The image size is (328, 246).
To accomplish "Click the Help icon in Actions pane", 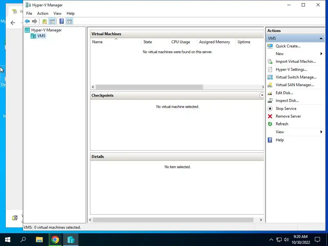I will click(270, 140).
